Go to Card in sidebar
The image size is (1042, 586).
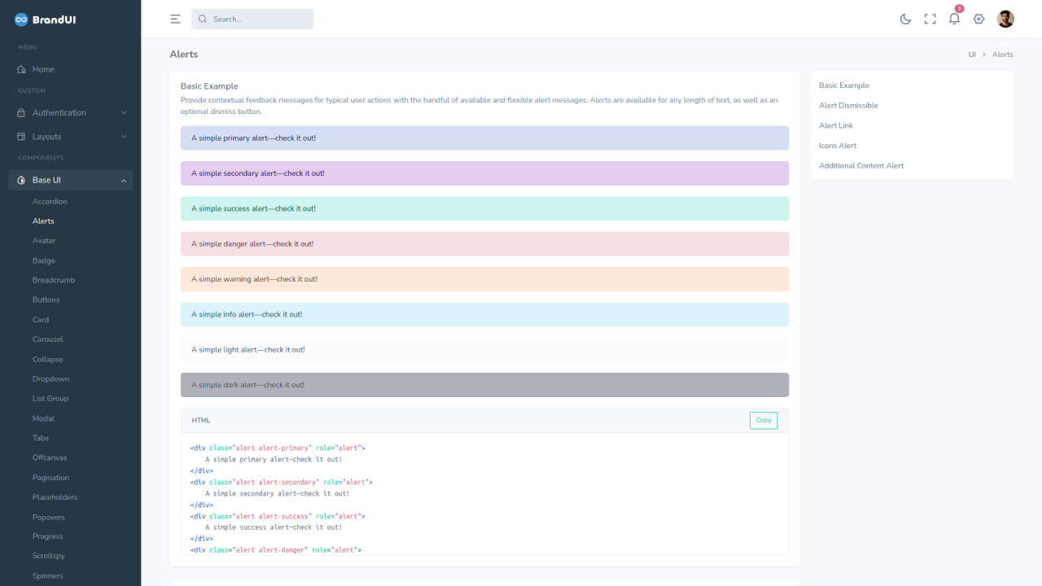(41, 319)
